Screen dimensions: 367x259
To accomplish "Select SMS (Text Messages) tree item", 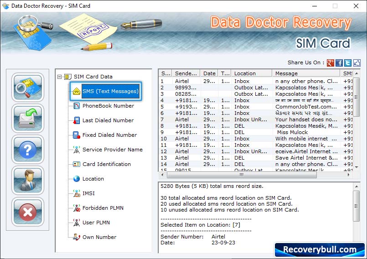I will tap(110, 91).
